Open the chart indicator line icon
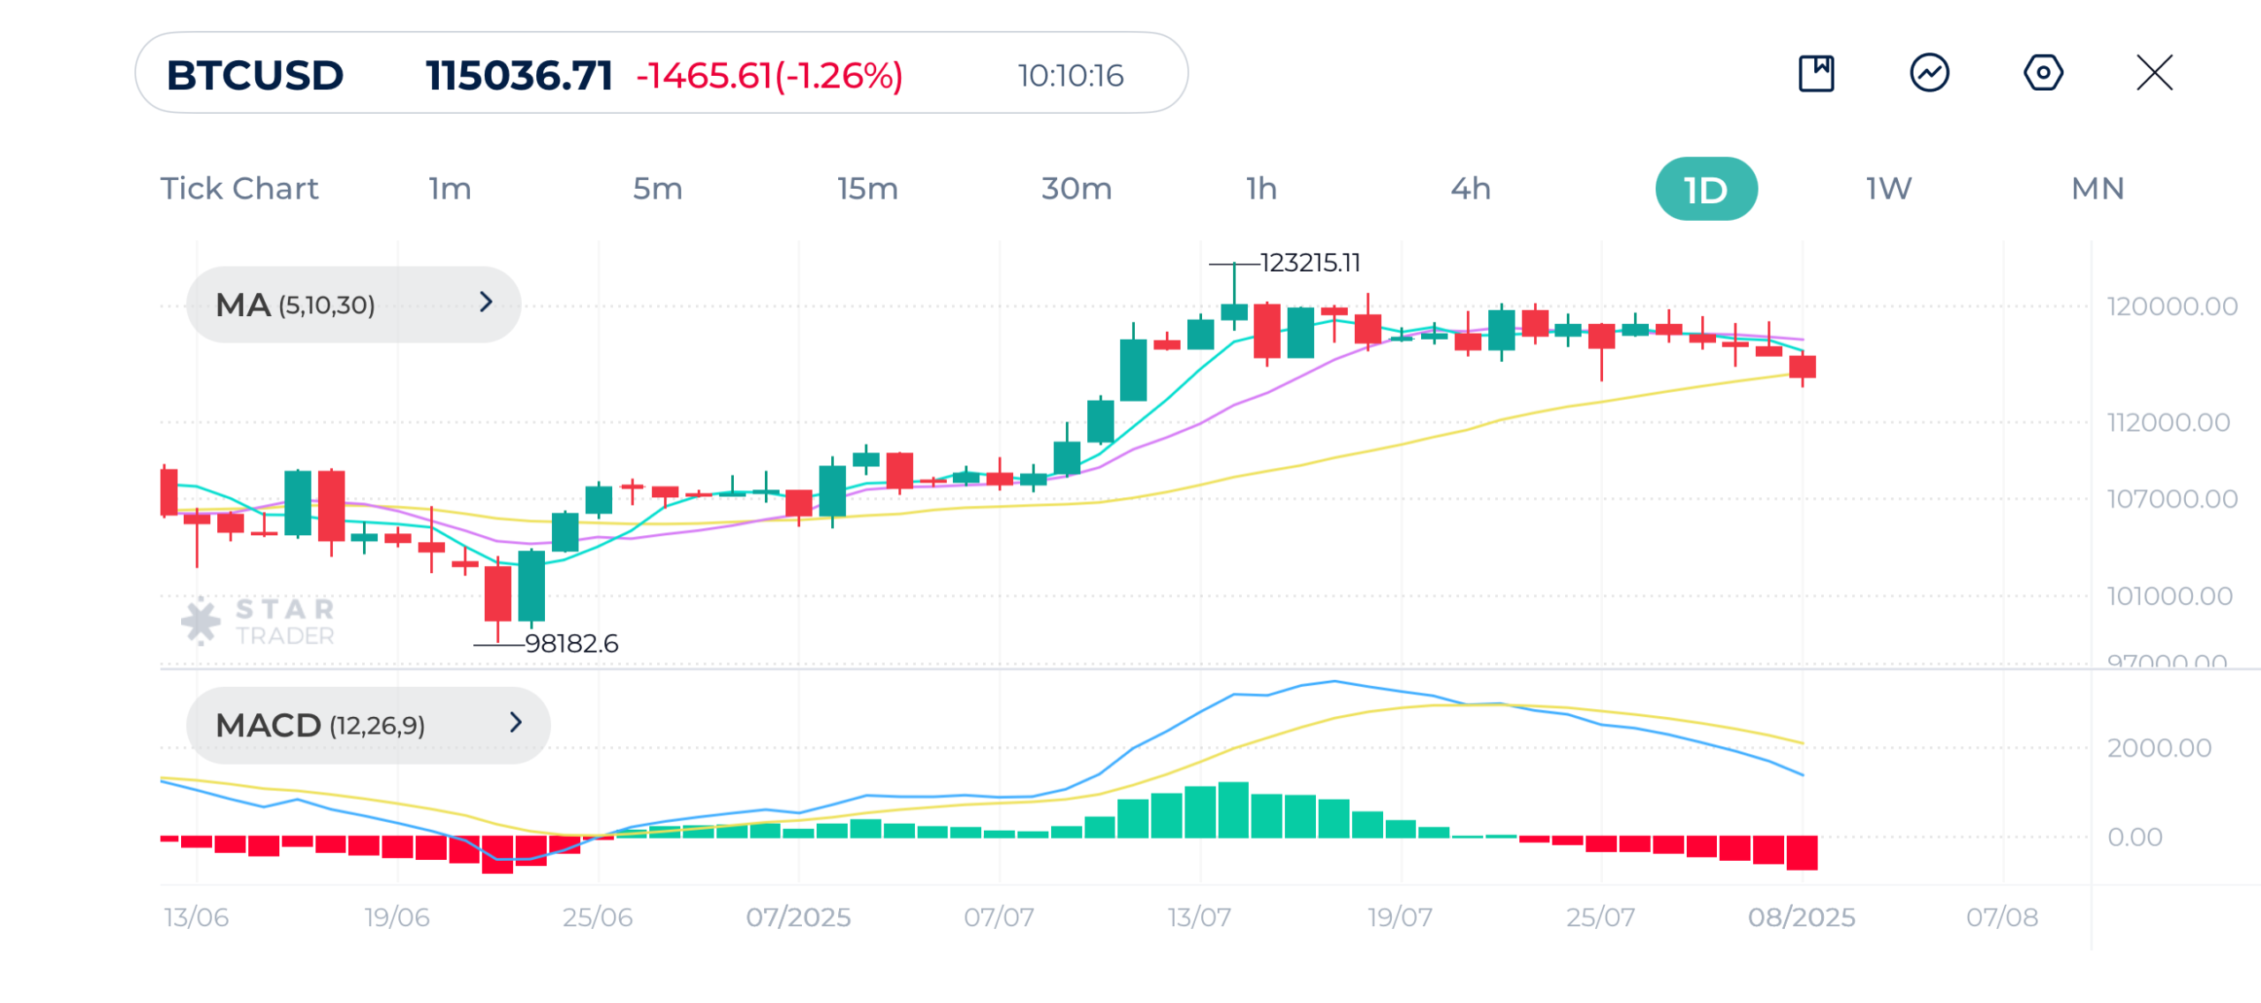The image size is (2261, 1003). click(1929, 73)
